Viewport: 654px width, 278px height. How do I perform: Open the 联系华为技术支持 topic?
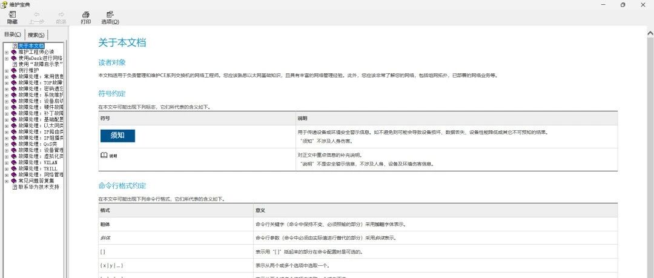coord(39,187)
